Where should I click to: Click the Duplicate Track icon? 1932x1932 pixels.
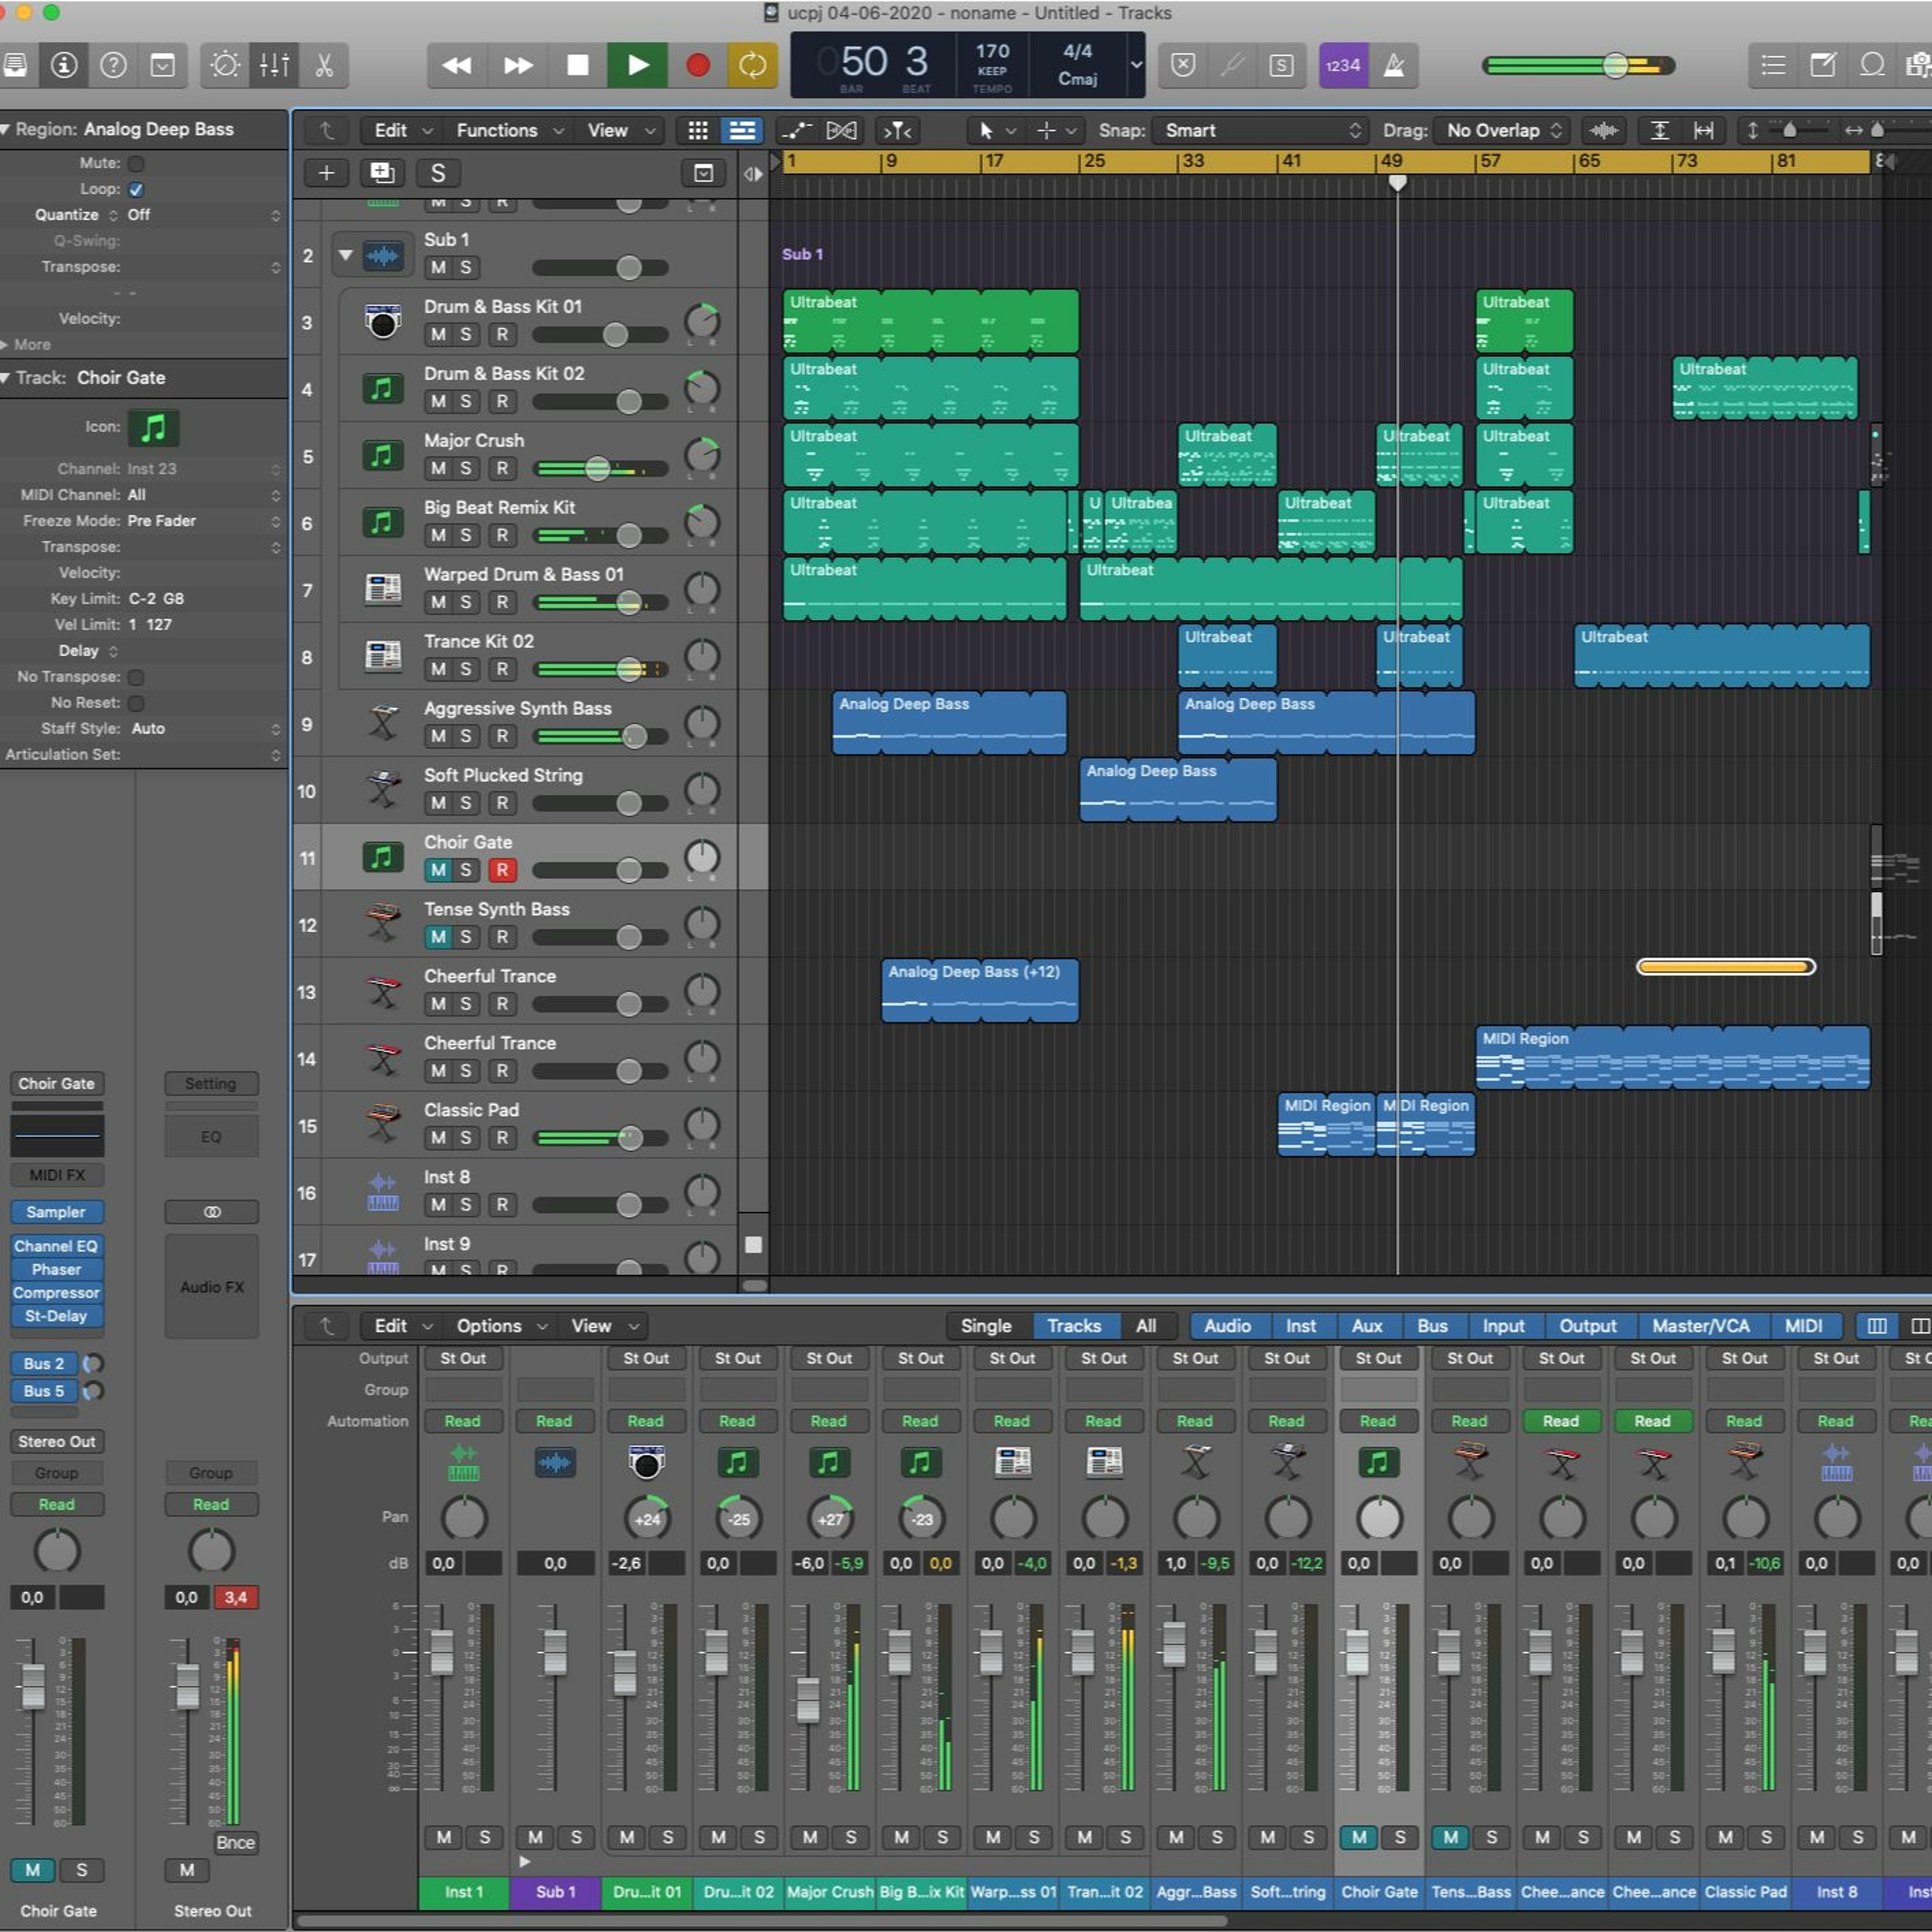pos(382,173)
